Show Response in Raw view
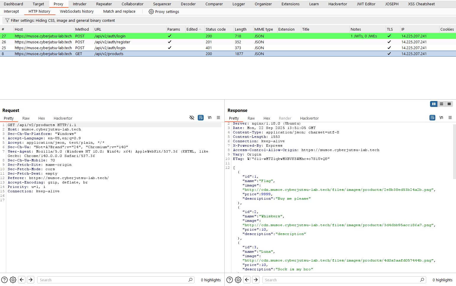This screenshot has width=456, height=286. point(251,118)
